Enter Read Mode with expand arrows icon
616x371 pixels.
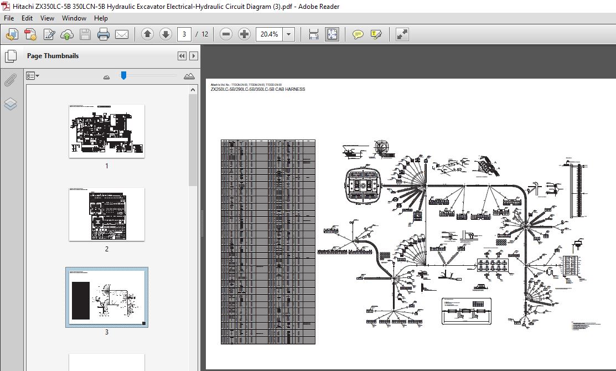(402, 34)
